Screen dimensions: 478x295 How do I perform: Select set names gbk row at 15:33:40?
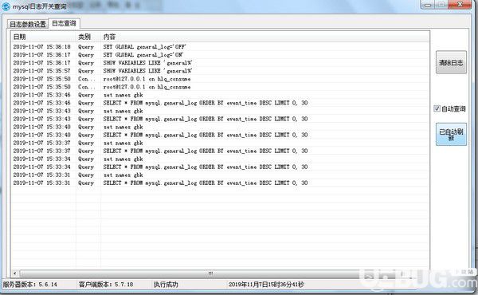tap(220, 127)
